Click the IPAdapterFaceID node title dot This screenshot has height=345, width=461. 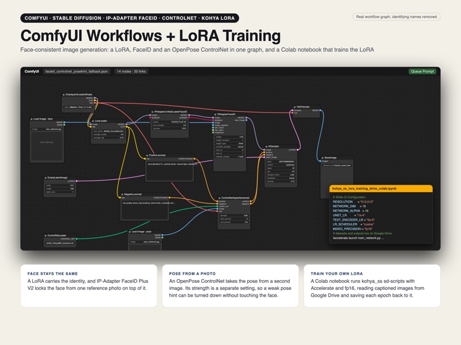215,114
